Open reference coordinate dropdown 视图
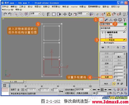The height and width of the screenshot is (105, 129). click(83, 14)
